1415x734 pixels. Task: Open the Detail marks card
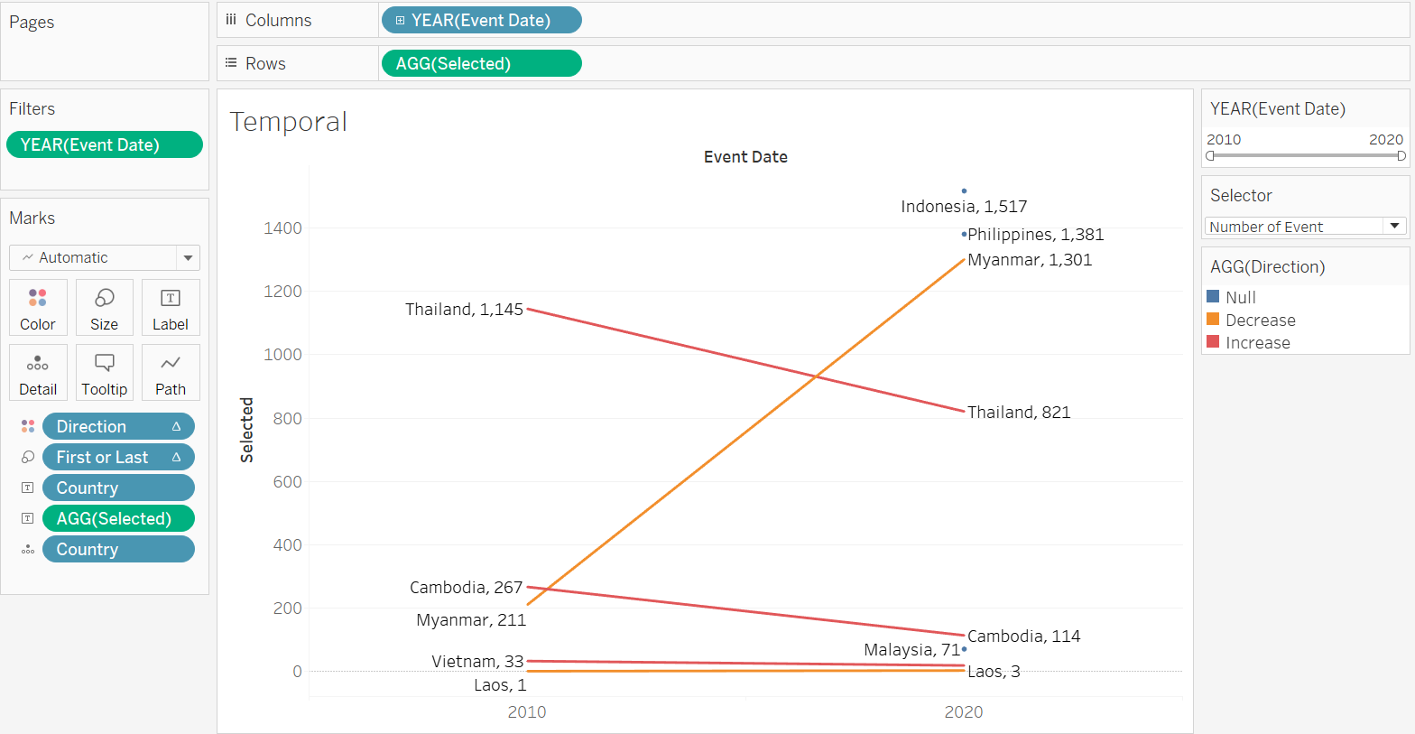coord(38,373)
